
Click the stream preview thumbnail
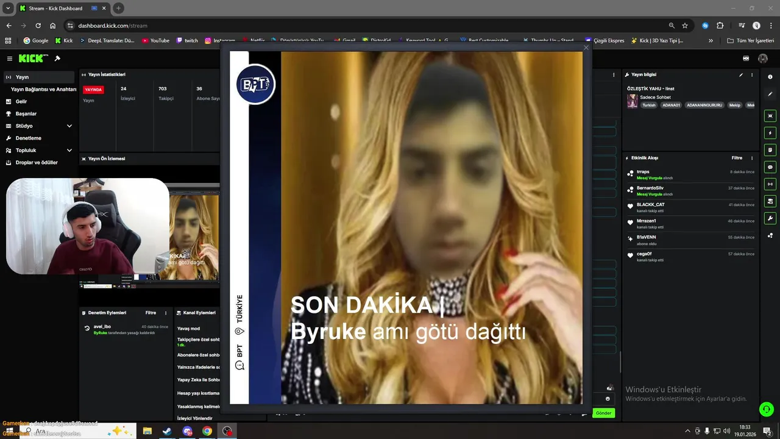click(x=149, y=235)
